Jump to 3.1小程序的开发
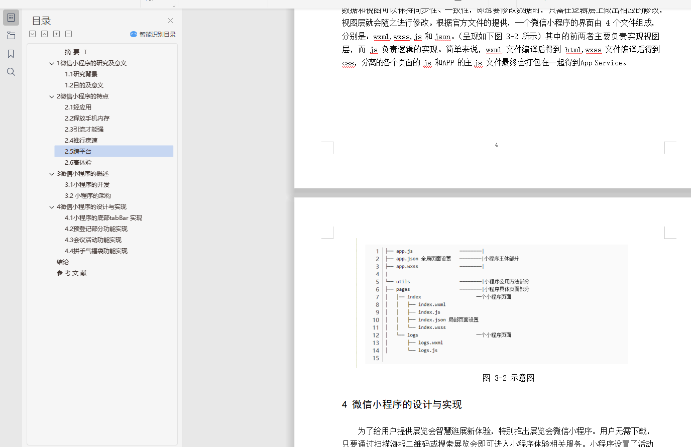The width and height of the screenshot is (691, 447). (87, 184)
